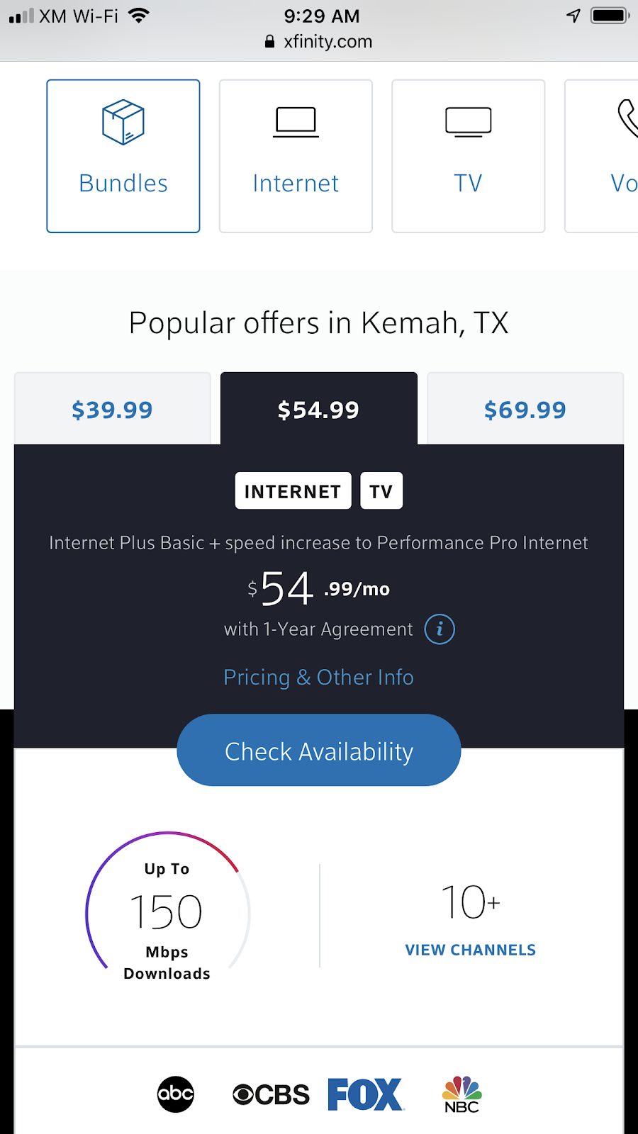Tap the INTERNET label badge

click(x=293, y=491)
